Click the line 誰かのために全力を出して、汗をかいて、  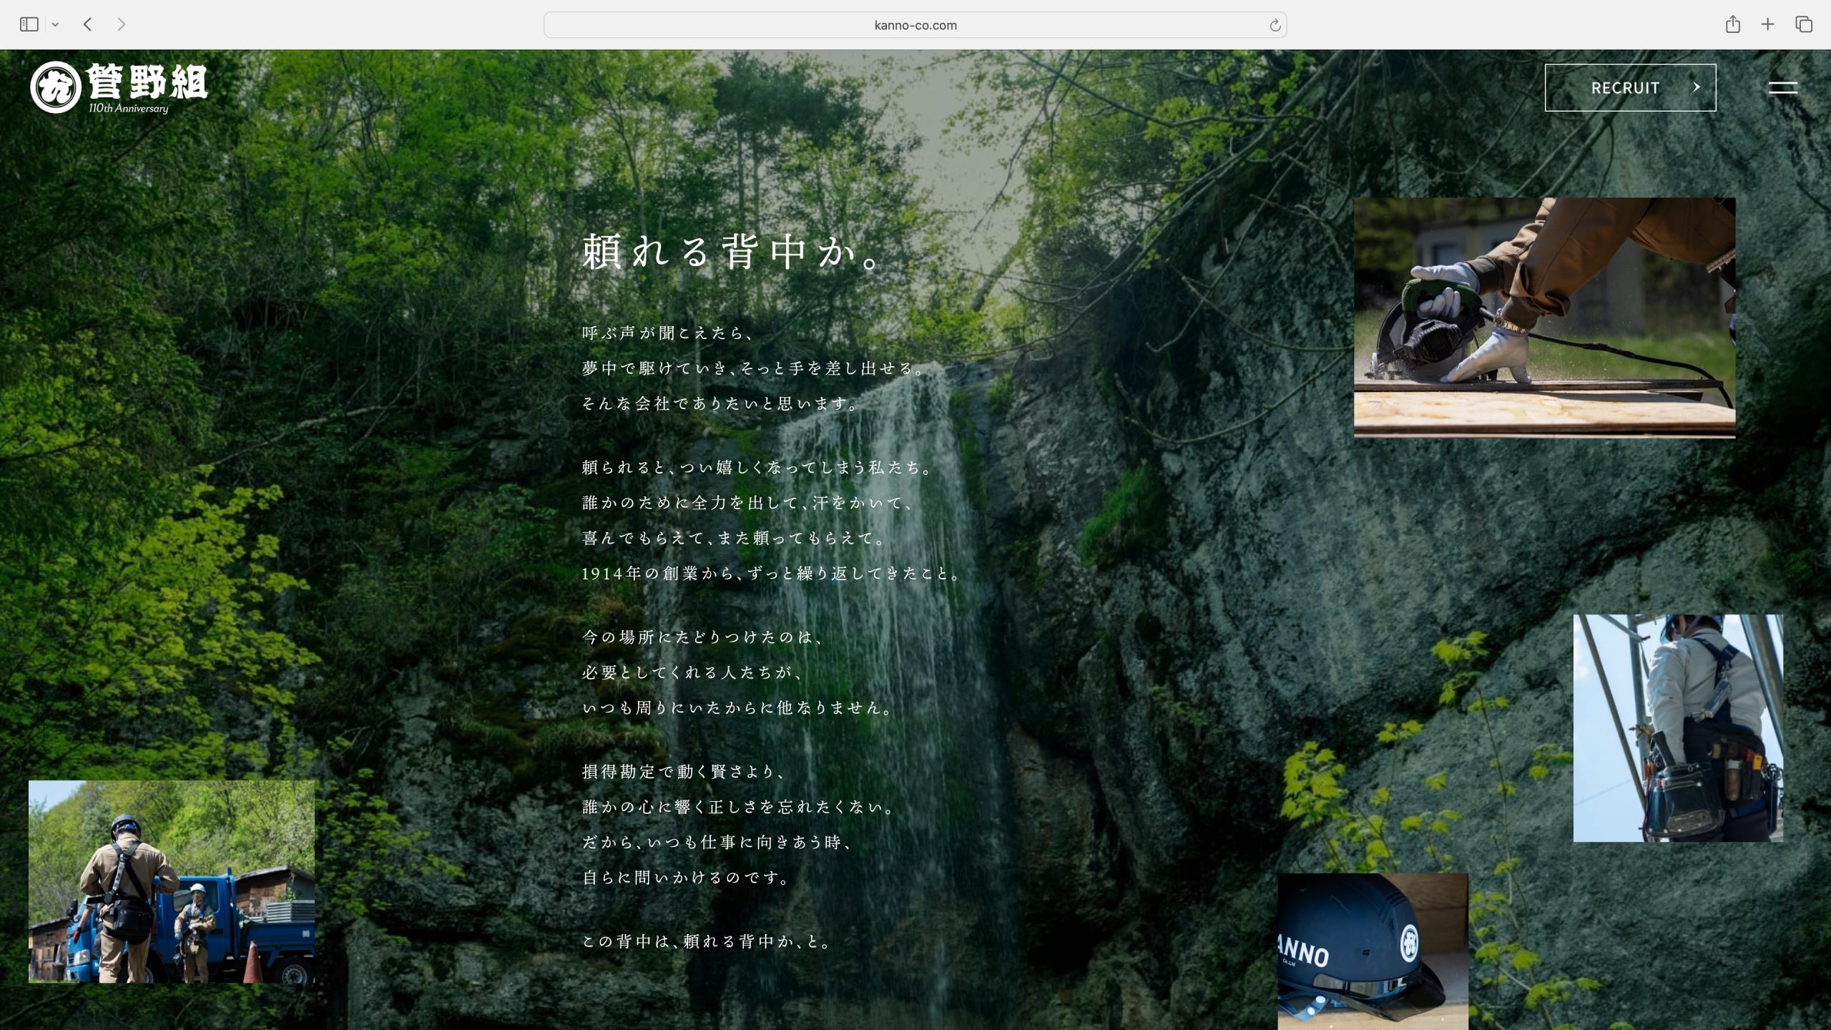pyautogui.click(x=748, y=504)
